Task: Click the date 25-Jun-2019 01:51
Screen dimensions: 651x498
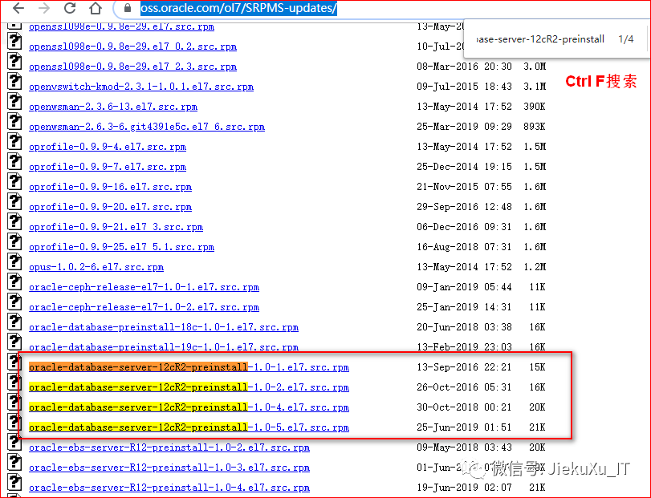Action: point(464,427)
